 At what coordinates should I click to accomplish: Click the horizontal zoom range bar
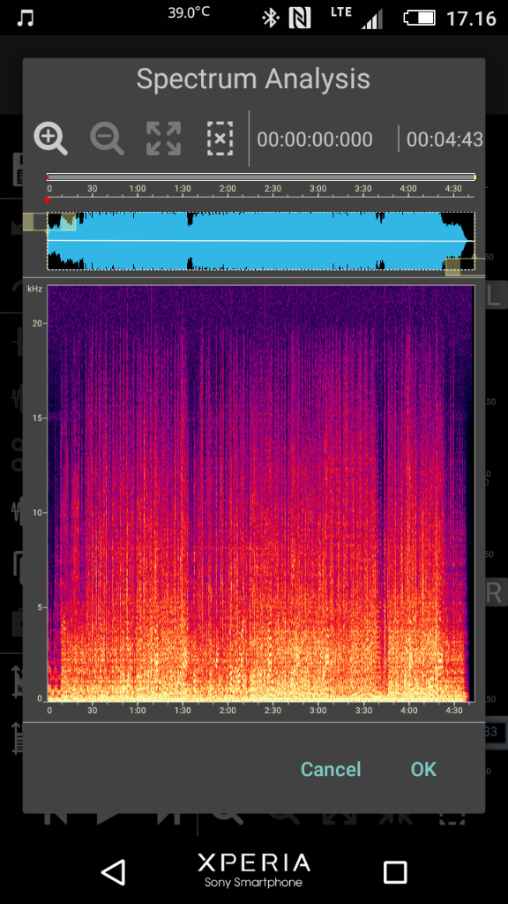coord(261,177)
